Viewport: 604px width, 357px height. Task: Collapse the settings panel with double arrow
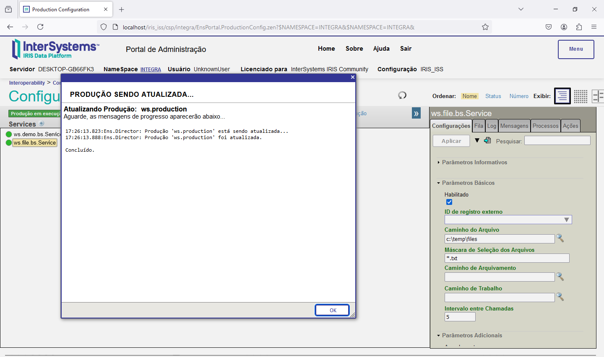[x=416, y=114]
